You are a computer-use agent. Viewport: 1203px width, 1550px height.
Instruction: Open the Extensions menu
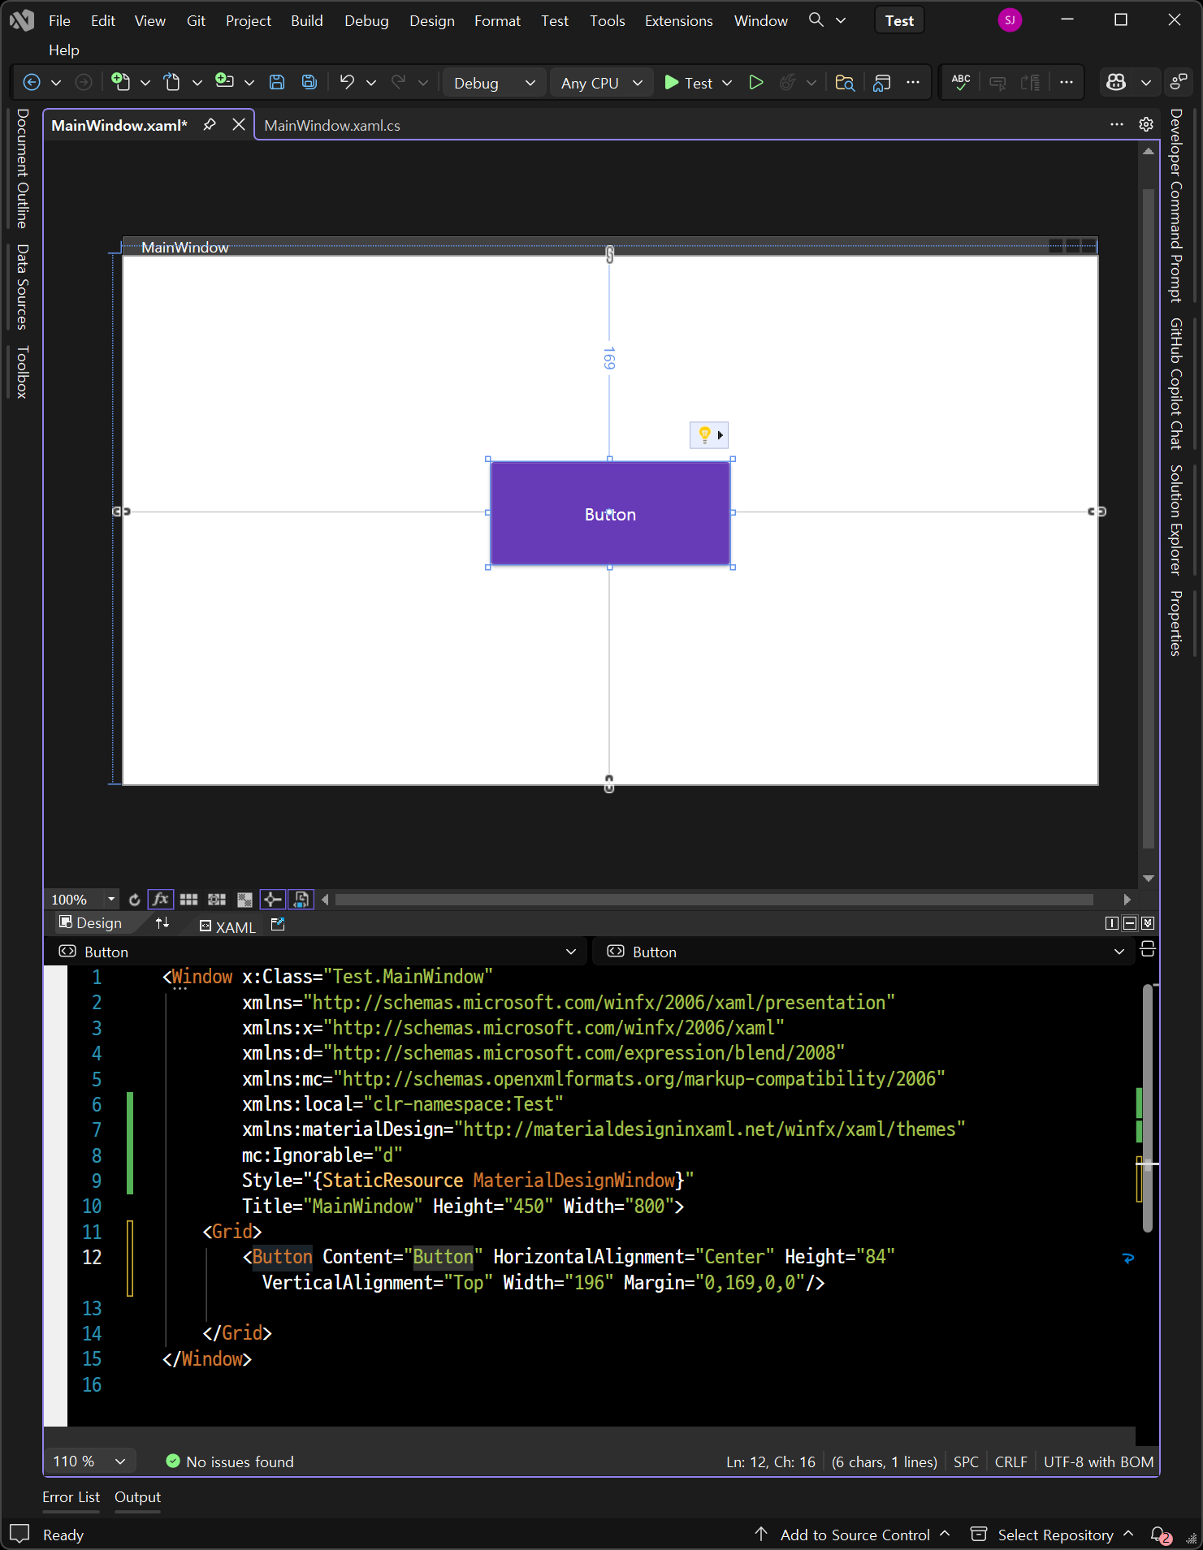678,20
